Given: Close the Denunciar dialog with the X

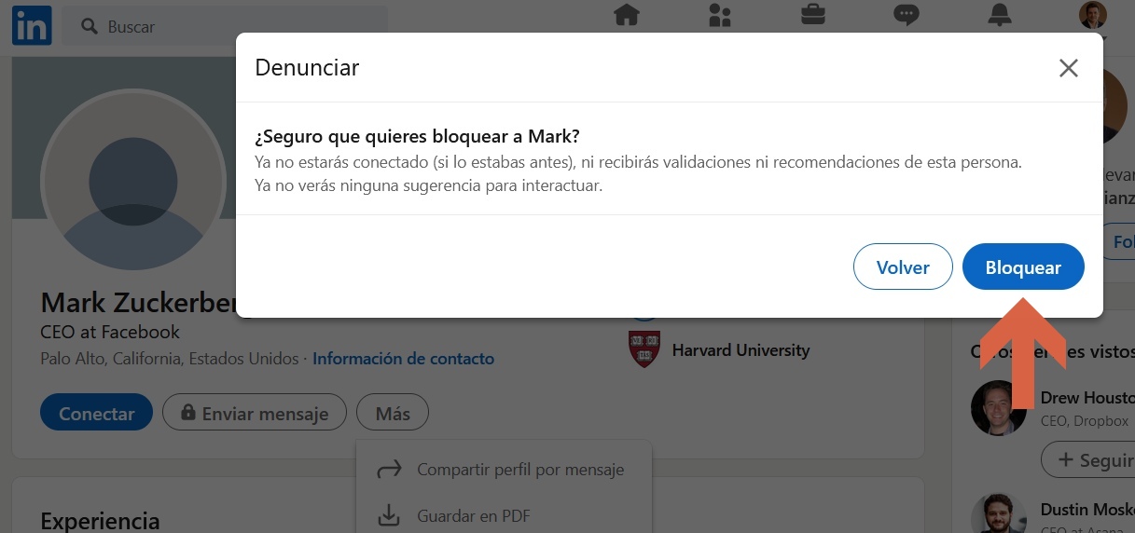Looking at the screenshot, I should coord(1069,68).
